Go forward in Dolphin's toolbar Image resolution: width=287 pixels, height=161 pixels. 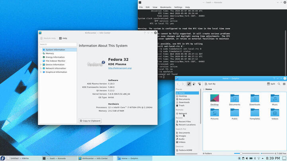click(x=183, y=84)
